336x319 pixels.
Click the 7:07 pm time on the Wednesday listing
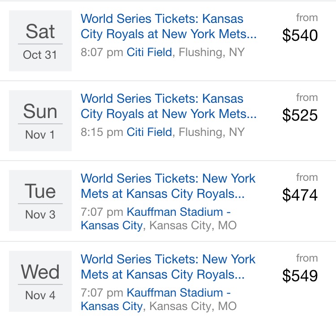(x=102, y=293)
